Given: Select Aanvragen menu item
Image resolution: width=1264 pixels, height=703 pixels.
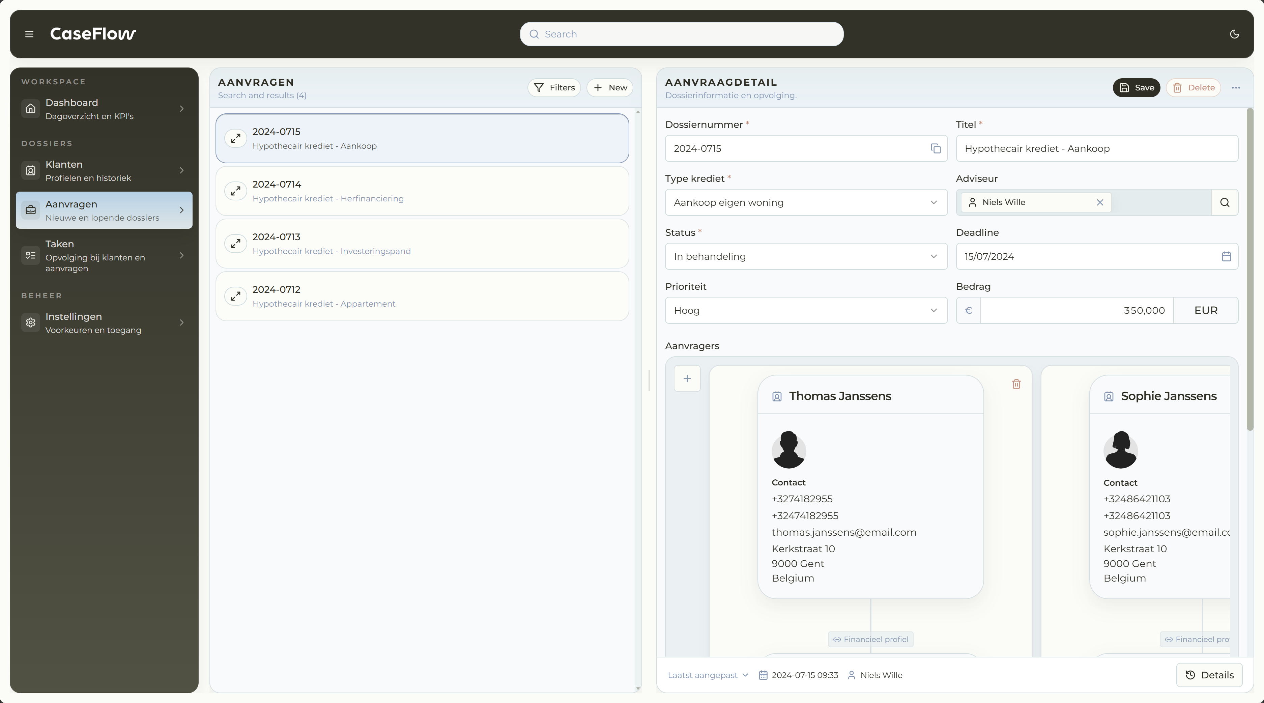Looking at the screenshot, I should pos(104,210).
